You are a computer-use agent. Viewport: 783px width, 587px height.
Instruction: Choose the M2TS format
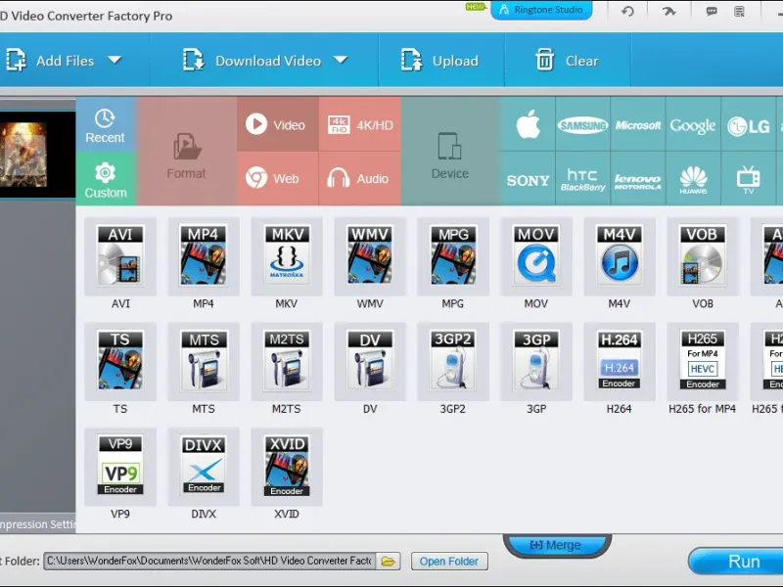287,361
